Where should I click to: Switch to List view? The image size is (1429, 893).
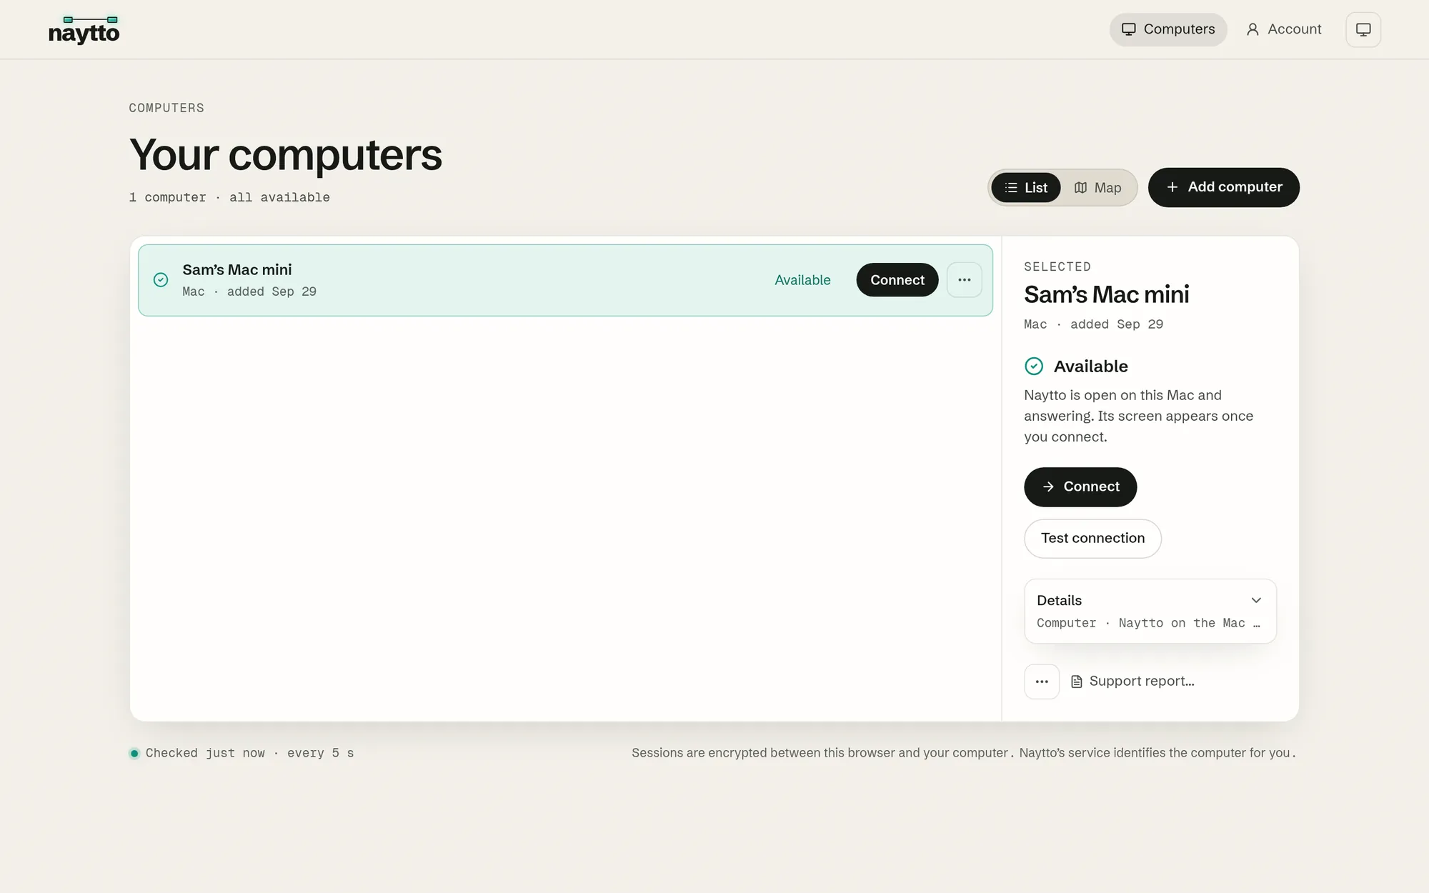(x=1025, y=188)
